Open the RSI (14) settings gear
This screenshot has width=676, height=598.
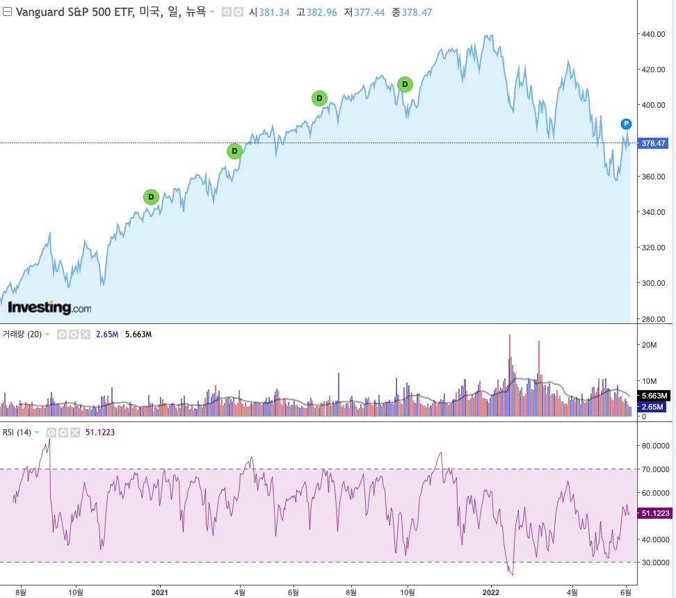tap(63, 433)
